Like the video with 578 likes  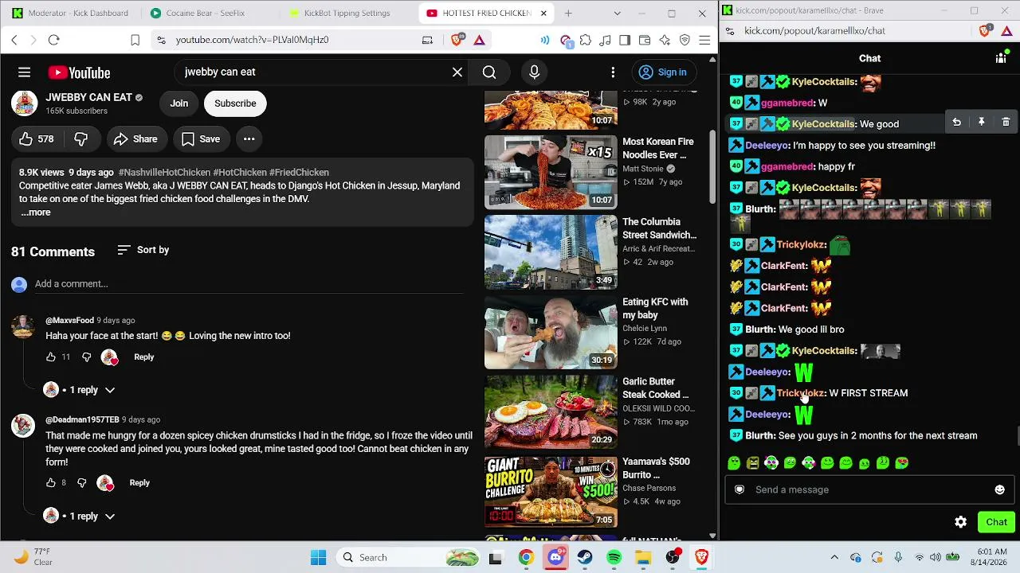37,139
